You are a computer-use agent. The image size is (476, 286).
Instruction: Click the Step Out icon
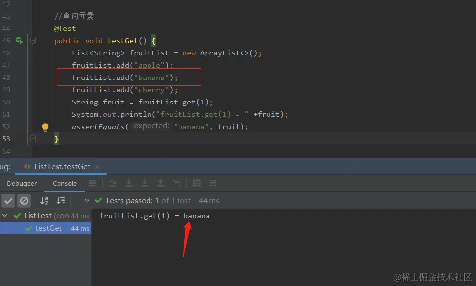[161, 183]
